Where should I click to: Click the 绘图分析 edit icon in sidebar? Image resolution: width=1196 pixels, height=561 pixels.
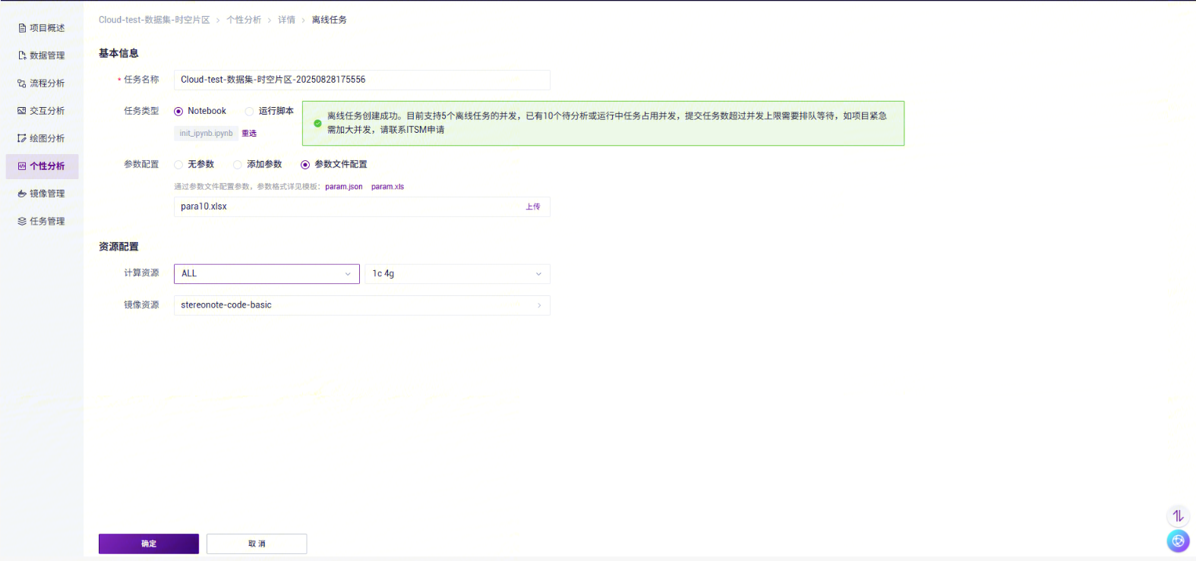[x=22, y=138]
